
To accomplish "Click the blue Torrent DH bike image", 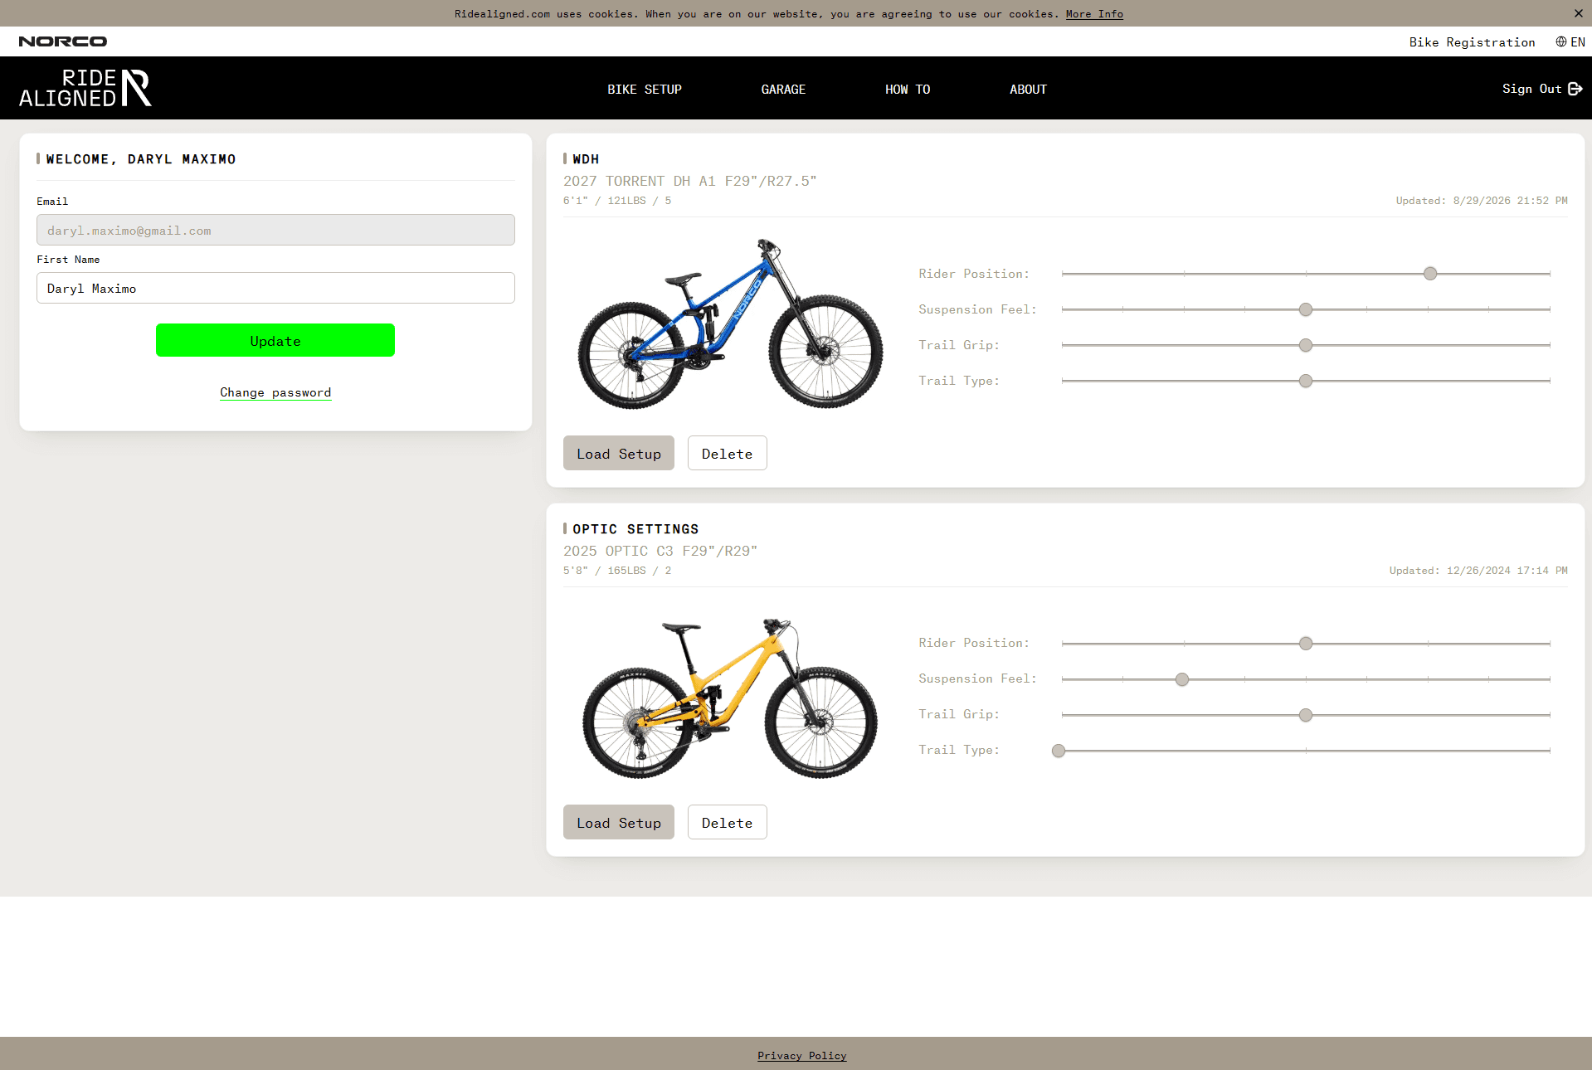I will [x=730, y=323].
